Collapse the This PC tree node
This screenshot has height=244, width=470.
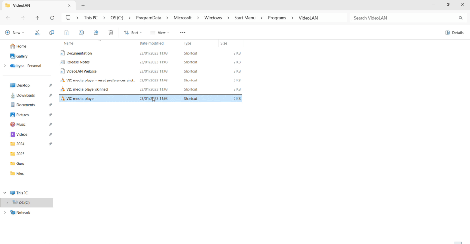pos(5,193)
